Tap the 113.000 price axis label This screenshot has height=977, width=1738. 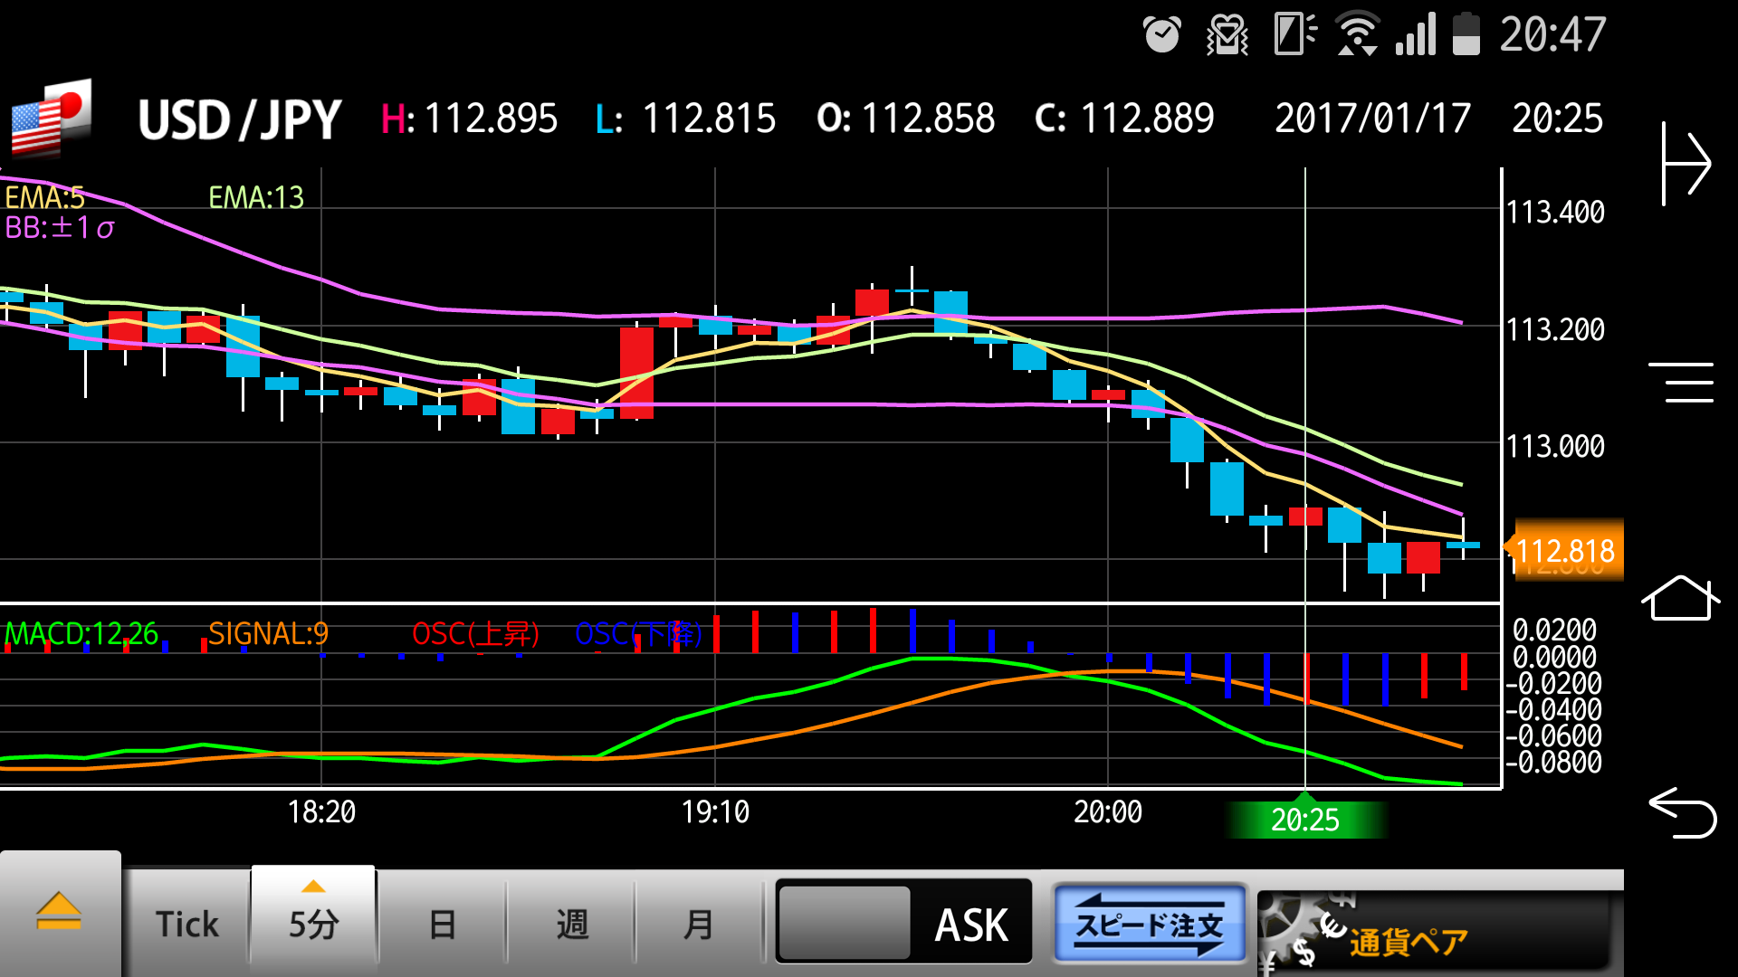click(1554, 446)
